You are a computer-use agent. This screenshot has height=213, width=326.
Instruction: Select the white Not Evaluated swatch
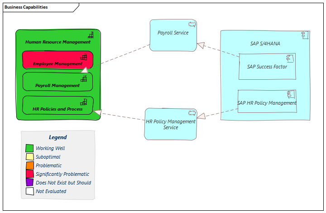[x=30, y=191]
